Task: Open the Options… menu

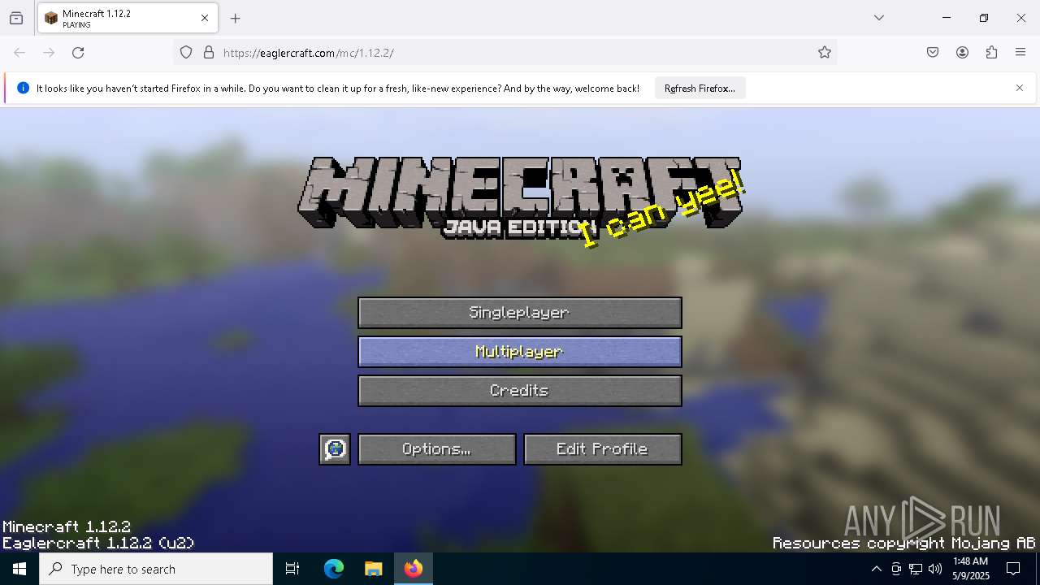Action: click(x=437, y=449)
